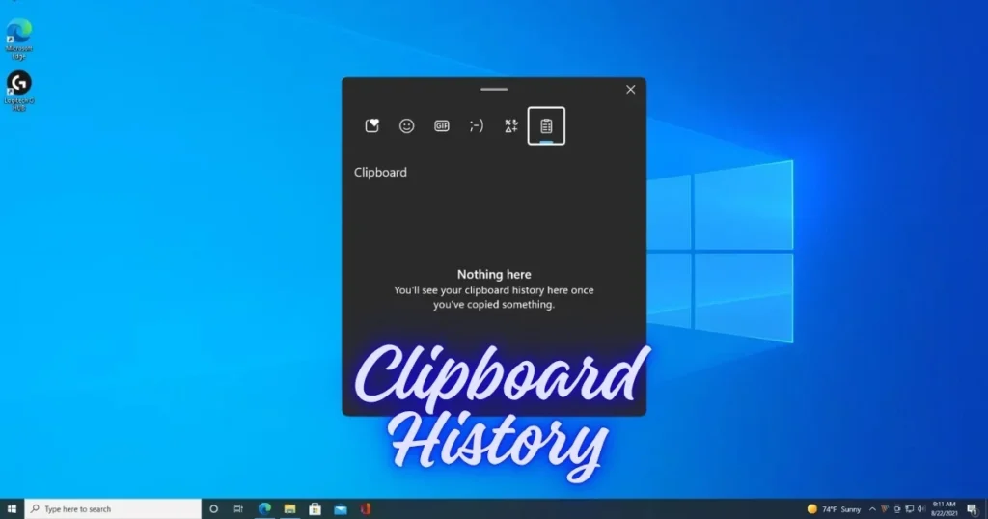Close the clipboard panel
Viewport: 988px width, 519px height.
pyautogui.click(x=631, y=90)
